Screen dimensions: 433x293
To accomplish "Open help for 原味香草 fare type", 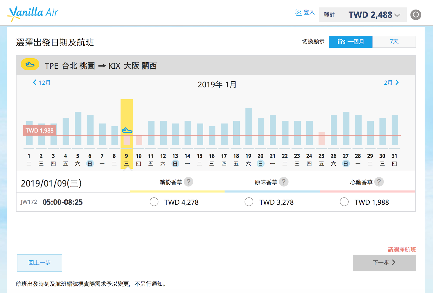I will point(284,182).
